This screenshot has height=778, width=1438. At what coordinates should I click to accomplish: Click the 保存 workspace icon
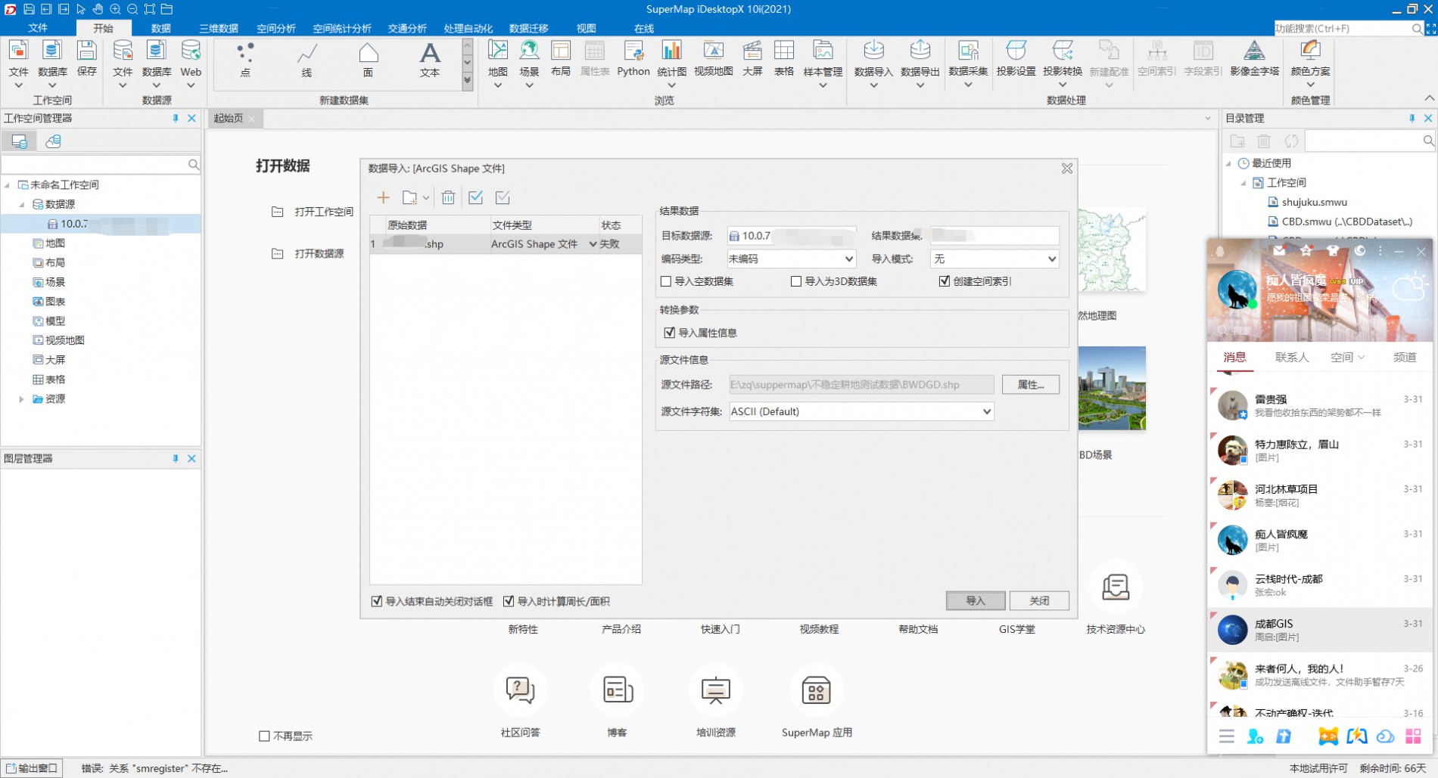tap(87, 58)
